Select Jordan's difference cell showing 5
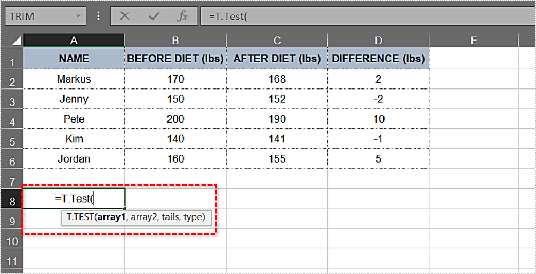Screen dimensions: 536x274 click(379, 158)
